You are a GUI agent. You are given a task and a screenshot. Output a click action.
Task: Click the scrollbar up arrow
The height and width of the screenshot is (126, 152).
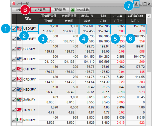pos(149,16)
